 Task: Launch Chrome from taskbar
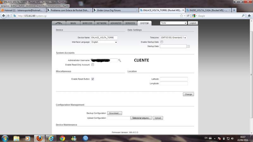point(62,138)
